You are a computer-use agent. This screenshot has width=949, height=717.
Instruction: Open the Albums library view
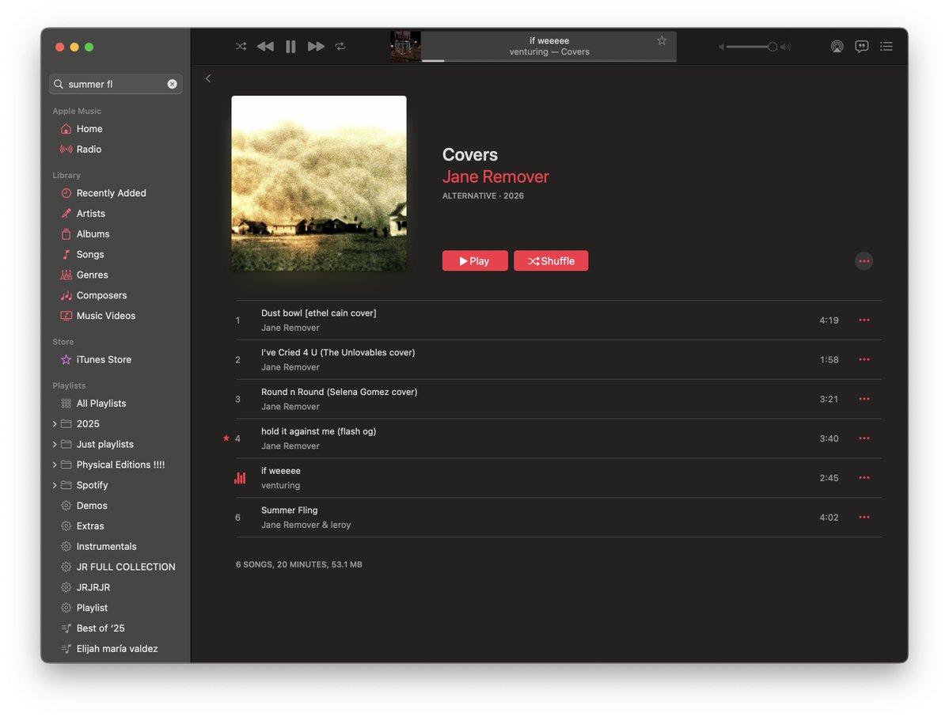tap(93, 234)
